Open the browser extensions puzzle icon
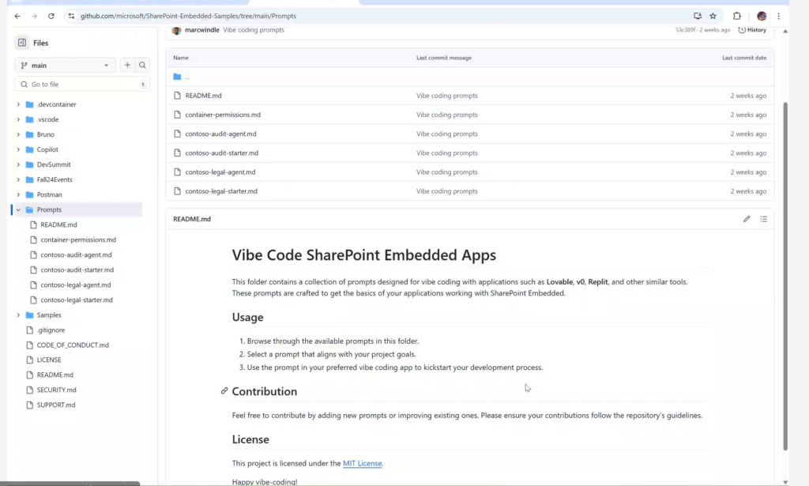 (737, 16)
